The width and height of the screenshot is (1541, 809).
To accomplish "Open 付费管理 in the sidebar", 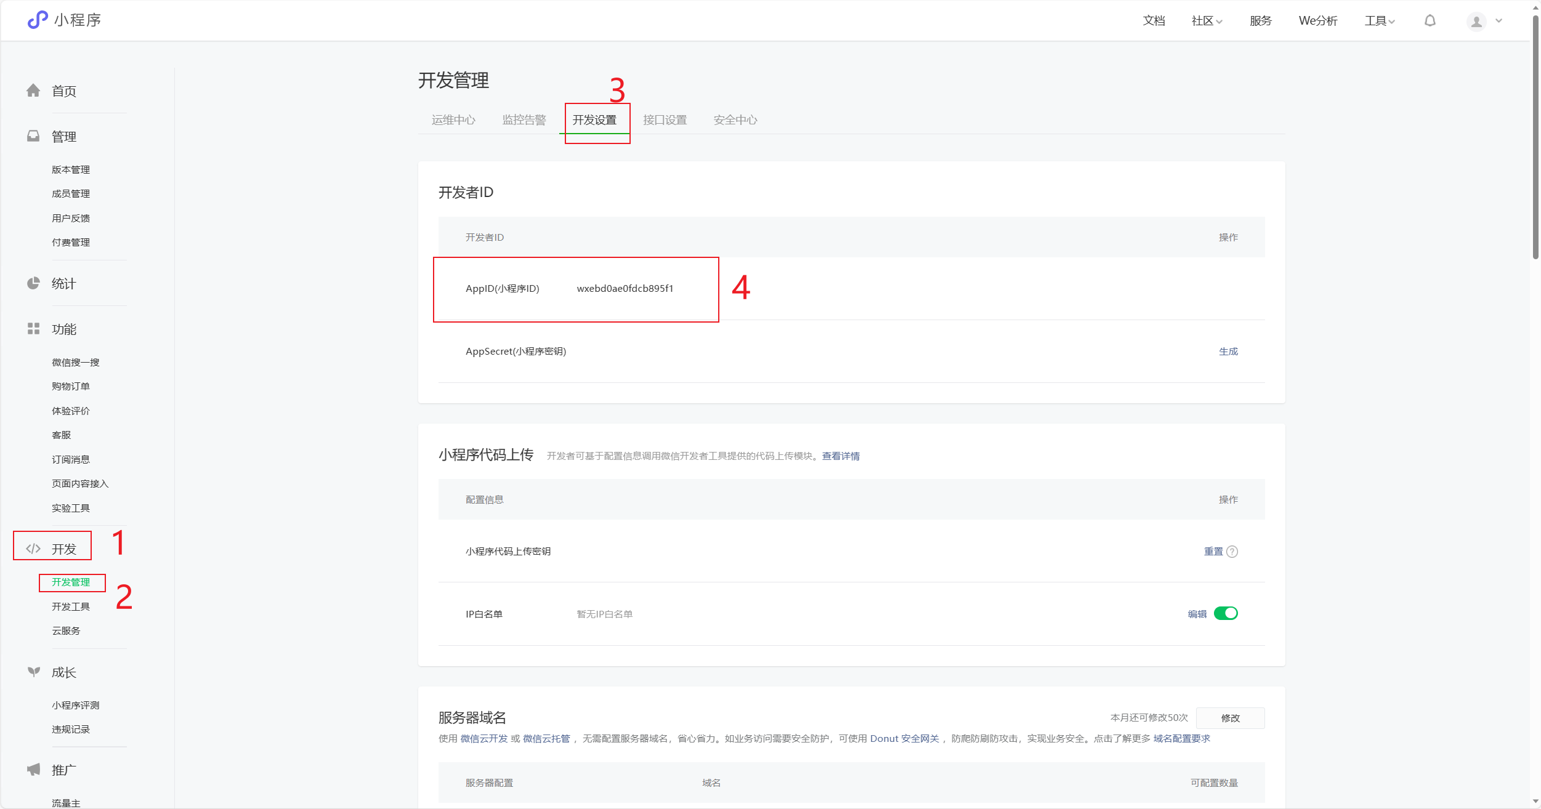I will (x=71, y=243).
